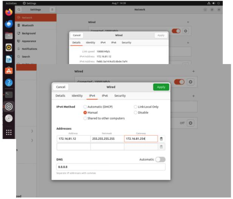This screenshot has height=199, width=233.
Task: Click the Show Applications grid icon
Action: point(9,132)
